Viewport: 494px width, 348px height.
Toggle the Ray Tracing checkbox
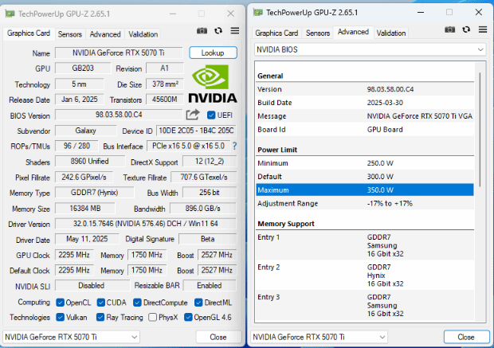coord(100,317)
